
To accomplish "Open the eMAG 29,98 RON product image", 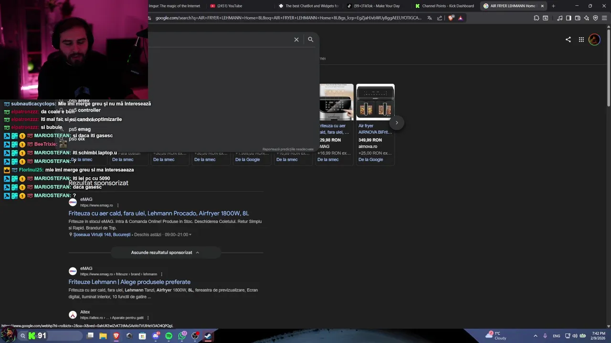I will [337, 102].
